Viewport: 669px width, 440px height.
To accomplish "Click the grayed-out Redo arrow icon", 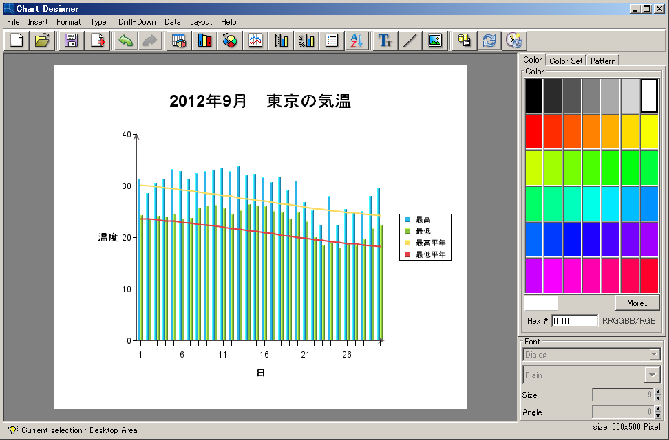I will point(150,41).
